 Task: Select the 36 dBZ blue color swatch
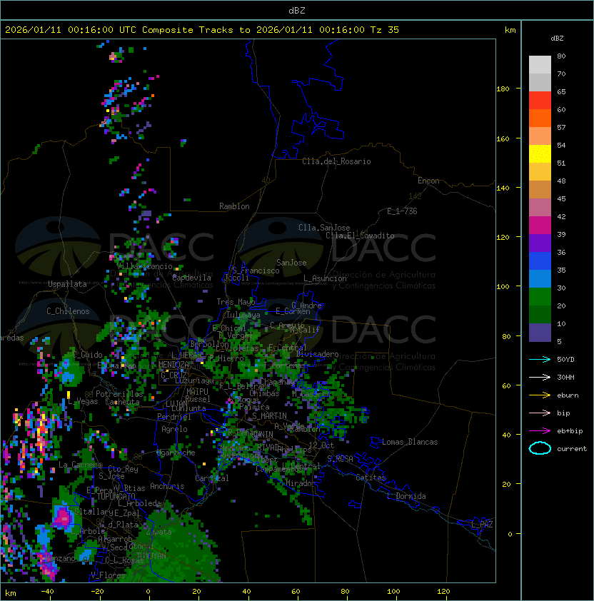coord(540,261)
